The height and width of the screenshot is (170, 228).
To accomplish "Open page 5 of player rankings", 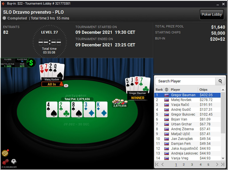I will pyautogui.click(x=208, y=165).
